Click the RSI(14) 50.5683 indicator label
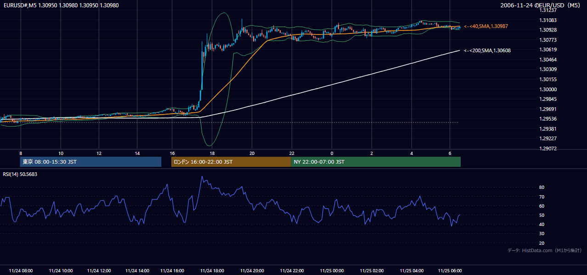This screenshot has width=587, height=275. point(20,174)
